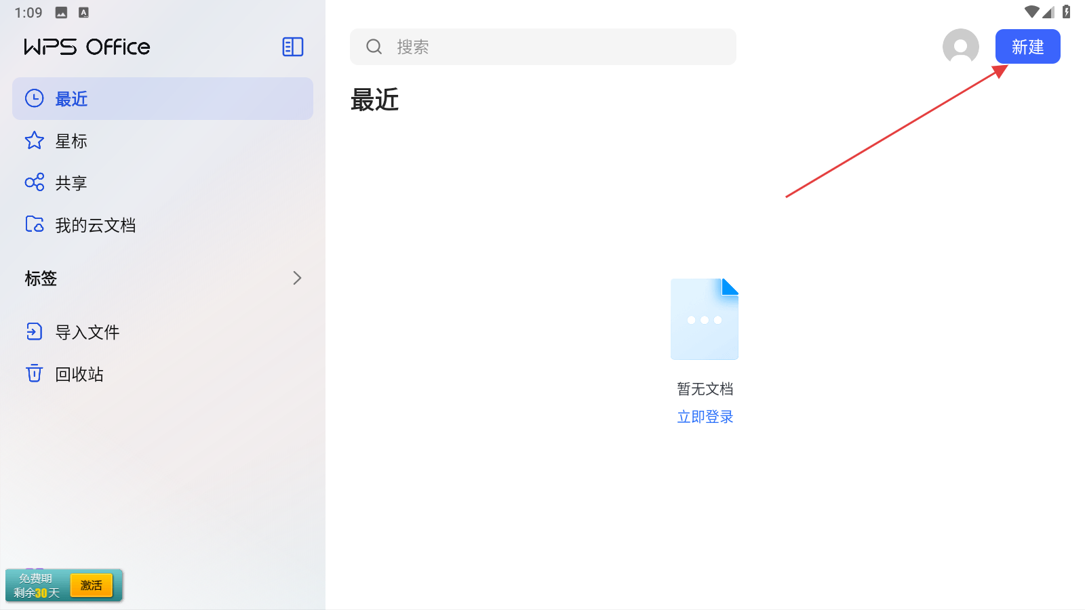Click the 激活 activate button

click(92, 586)
